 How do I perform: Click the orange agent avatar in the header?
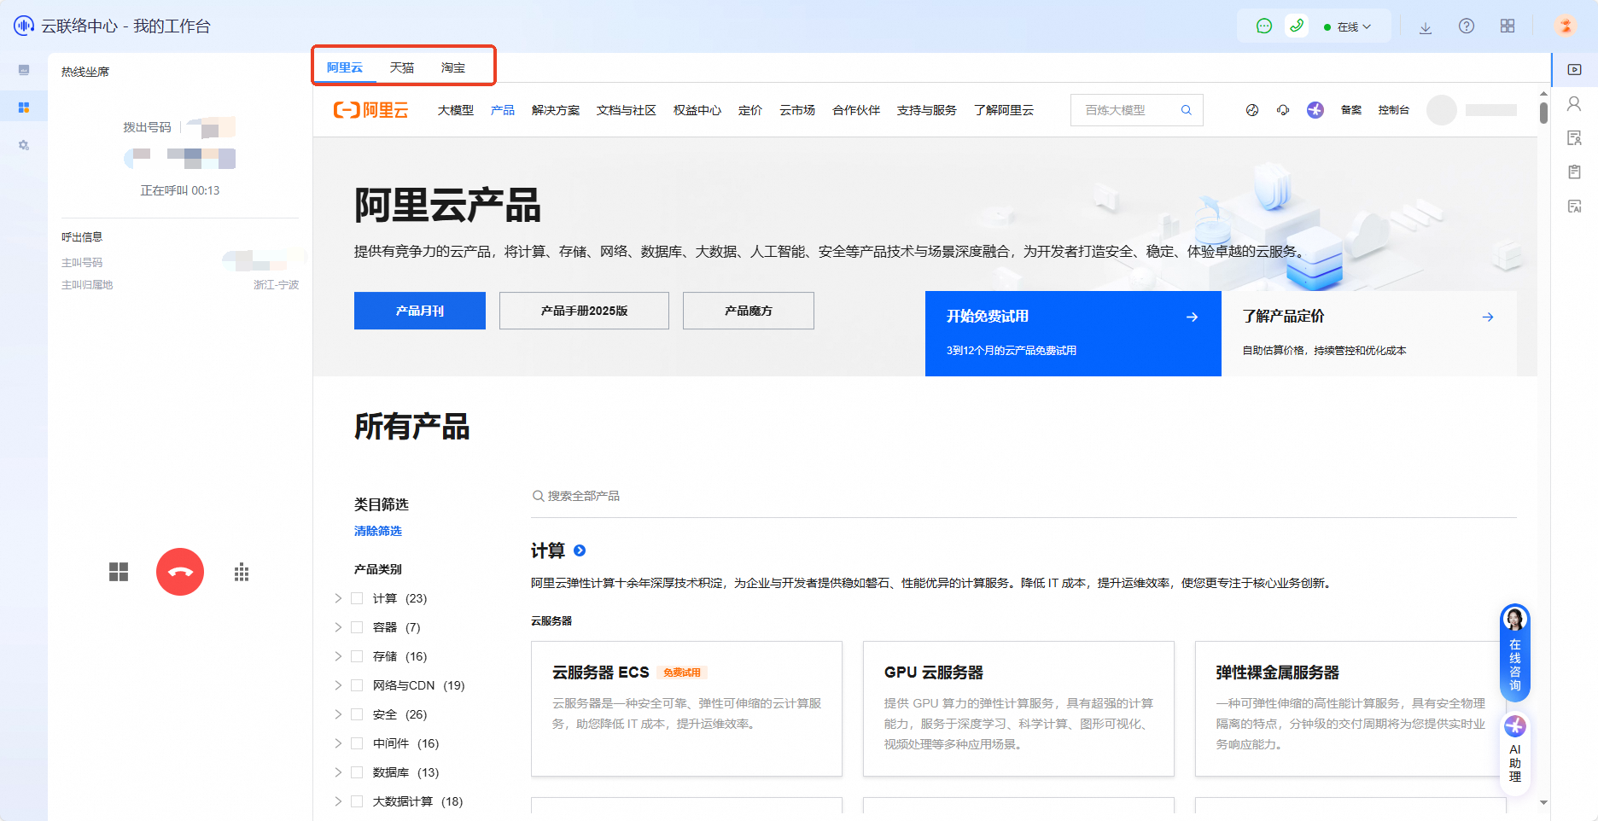1566,26
